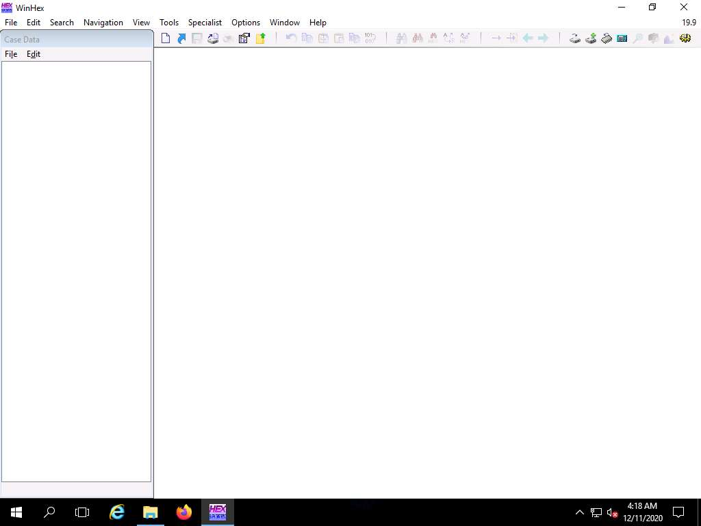
Task: Open the Calculator toolbar icon
Action: coord(622,38)
